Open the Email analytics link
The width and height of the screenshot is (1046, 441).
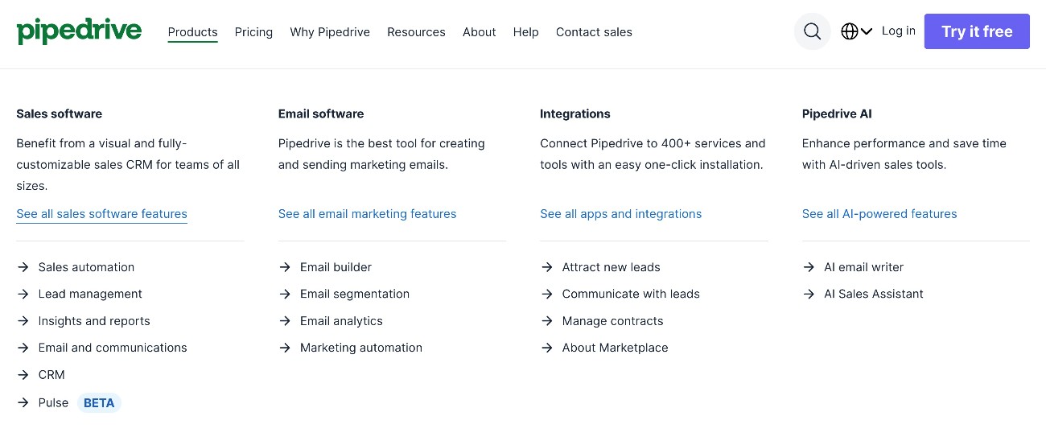(x=341, y=321)
